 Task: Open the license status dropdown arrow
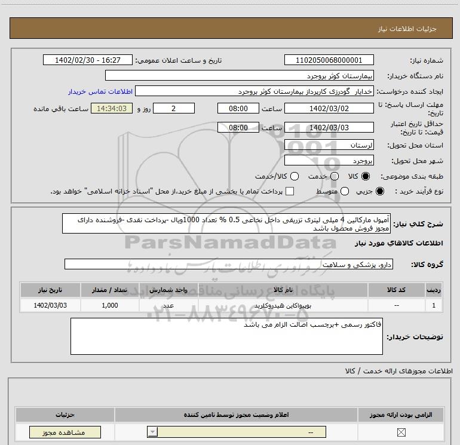click(152, 432)
